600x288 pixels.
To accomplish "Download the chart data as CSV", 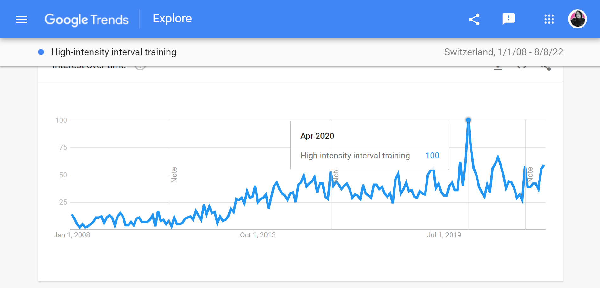I will click(498, 67).
